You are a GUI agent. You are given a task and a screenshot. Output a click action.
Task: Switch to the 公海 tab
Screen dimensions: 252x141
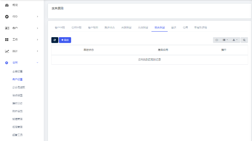185,27
